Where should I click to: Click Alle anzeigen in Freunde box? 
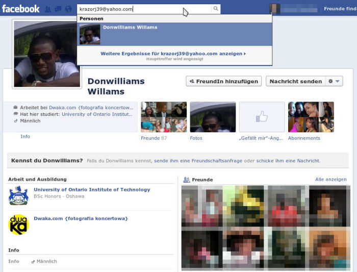click(x=330, y=180)
